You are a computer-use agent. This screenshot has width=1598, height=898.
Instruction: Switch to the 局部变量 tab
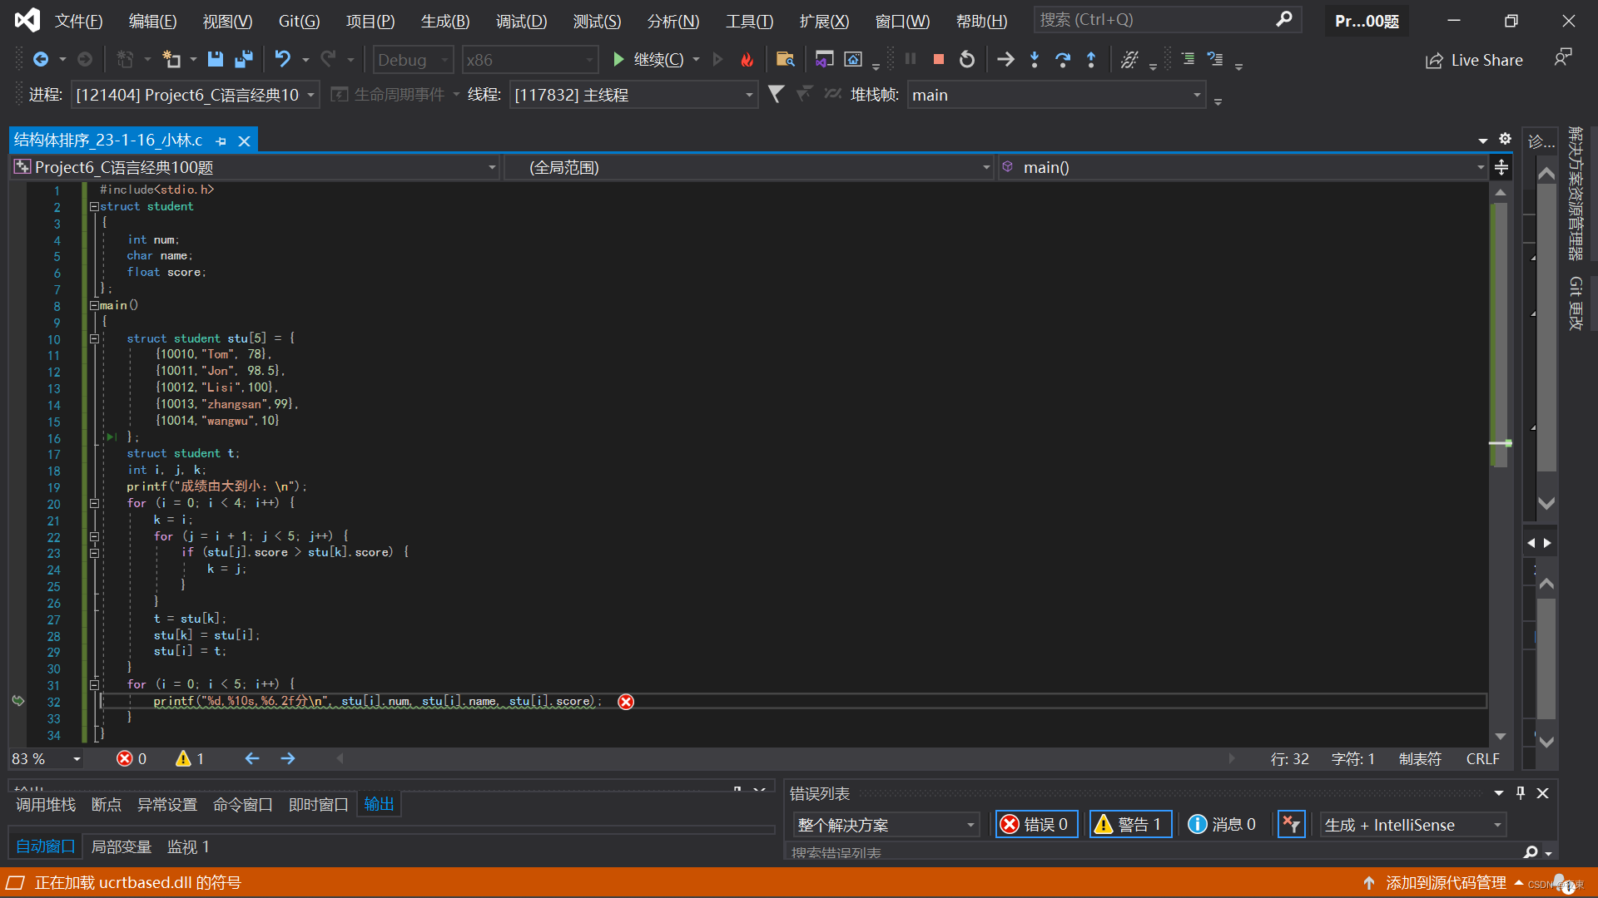[x=121, y=846]
